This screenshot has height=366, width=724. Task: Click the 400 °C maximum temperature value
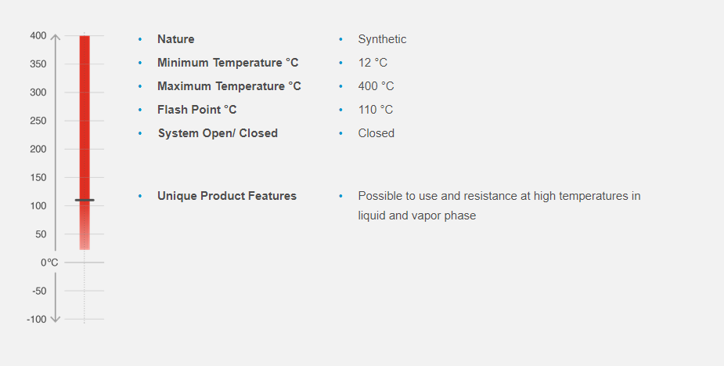coord(376,86)
